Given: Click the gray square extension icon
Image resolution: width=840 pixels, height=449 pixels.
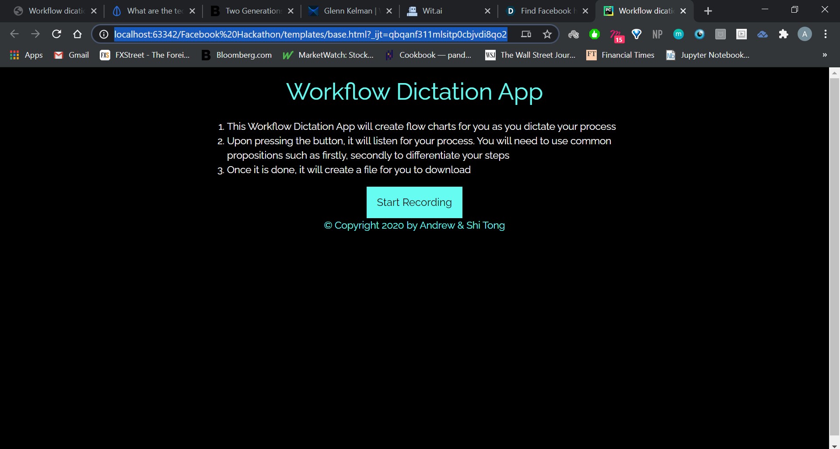Looking at the screenshot, I should coord(721,34).
